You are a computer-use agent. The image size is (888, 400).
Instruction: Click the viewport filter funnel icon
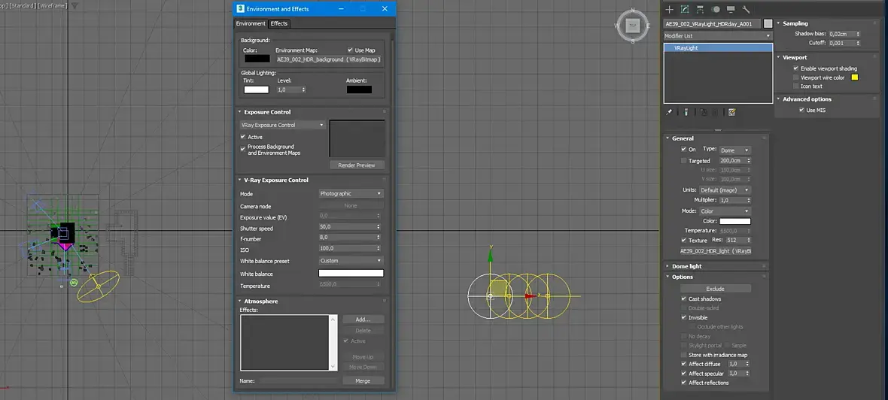[x=75, y=6]
